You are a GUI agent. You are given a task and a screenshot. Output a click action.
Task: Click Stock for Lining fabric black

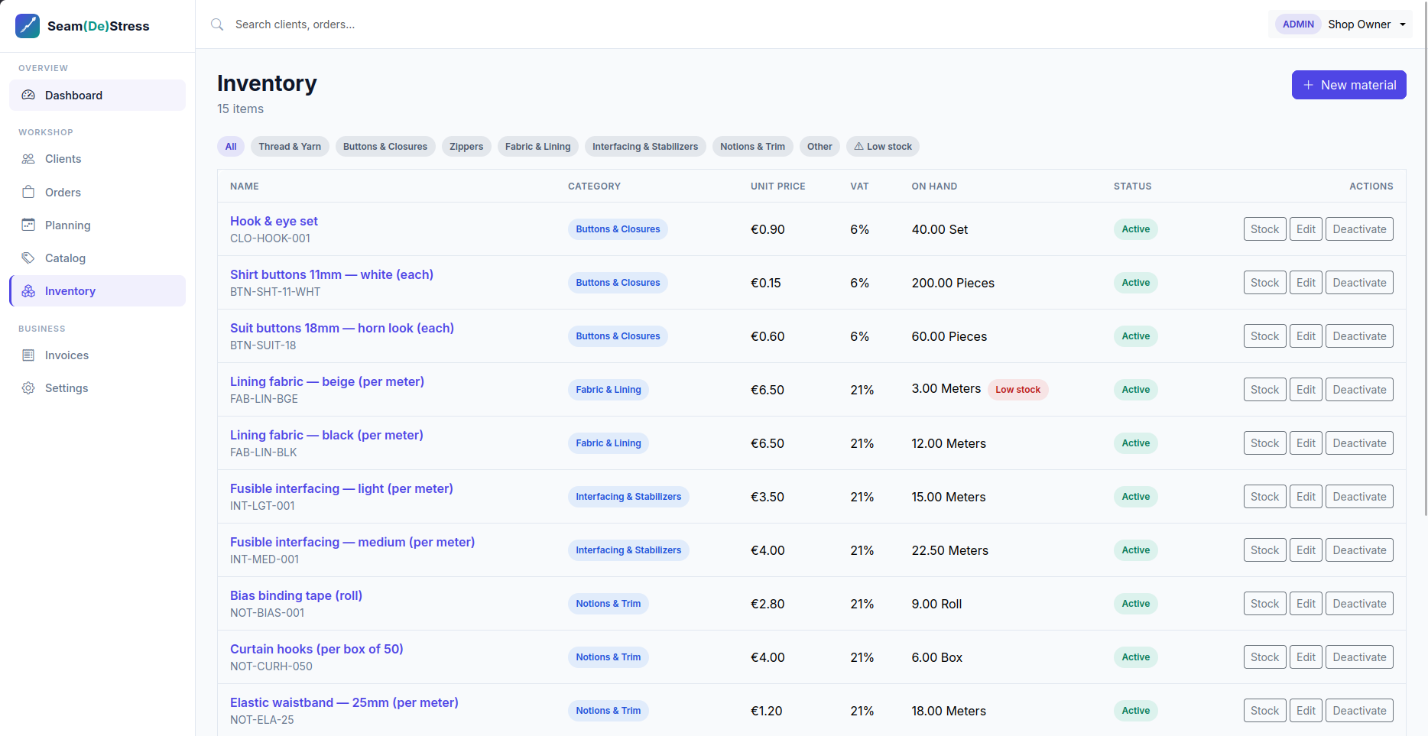(1264, 443)
